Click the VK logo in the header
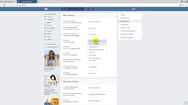The width and height of the screenshot is (188, 105). [x=46, y=9]
